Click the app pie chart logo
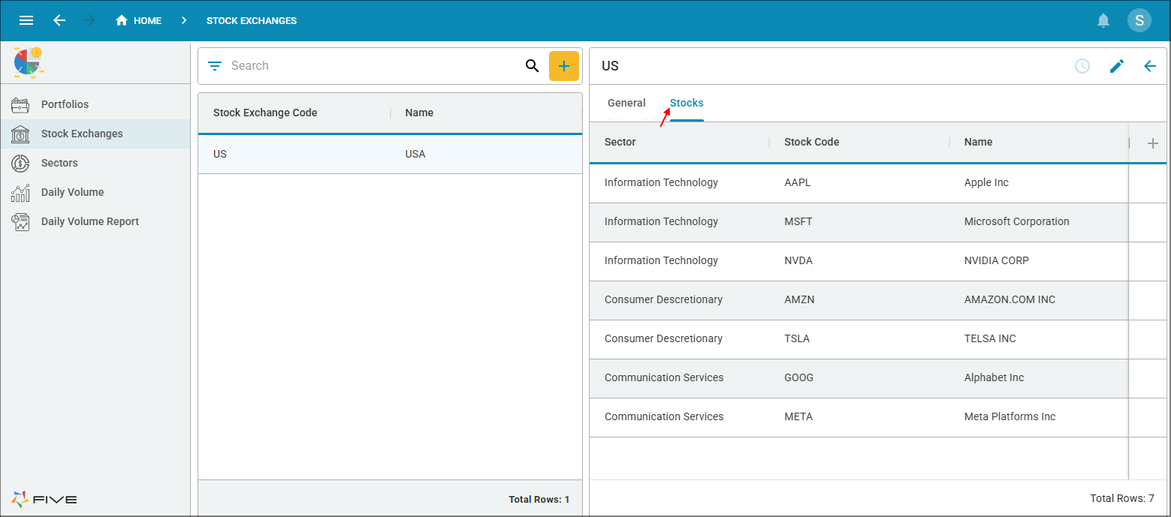This screenshot has height=517, width=1171. [x=29, y=62]
